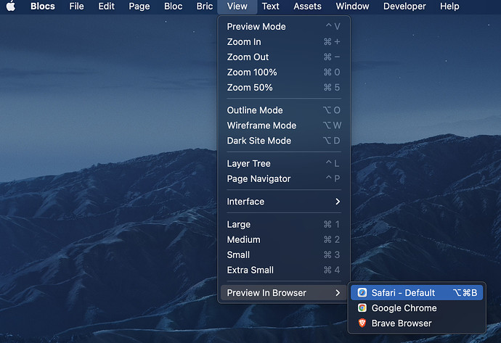Preview in Google Chrome
Screen dimensions: 501x343
click(x=417, y=308)
